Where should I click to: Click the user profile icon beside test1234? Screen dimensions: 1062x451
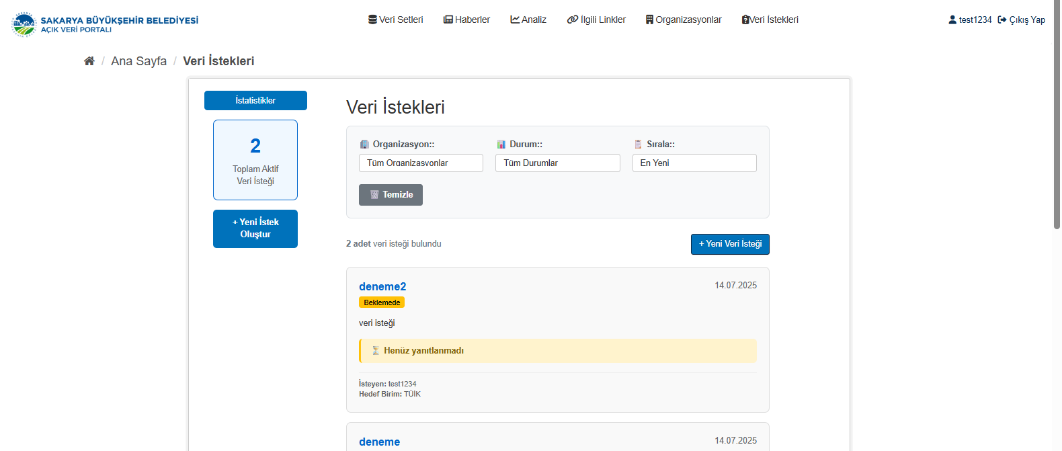[952, 19]
